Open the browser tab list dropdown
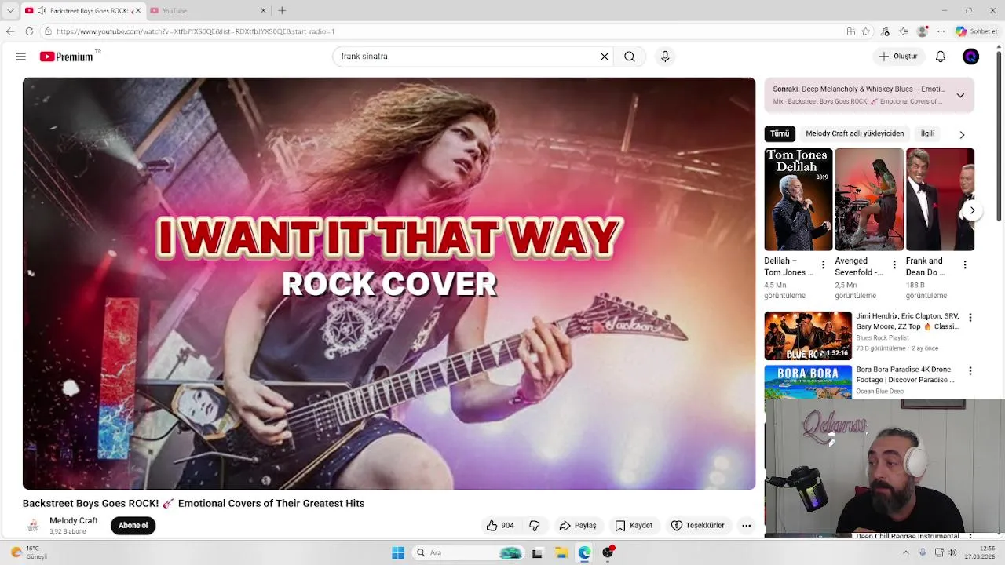The height and width of the screenshot is (565, 1005). [x=10, y=11]
